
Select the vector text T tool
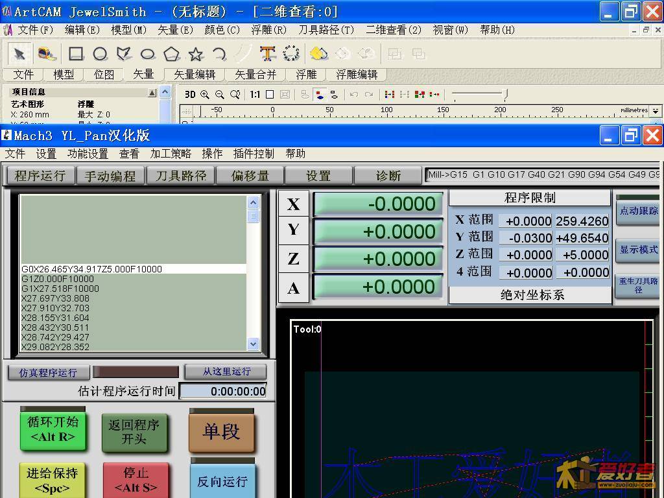click(268, 54)
